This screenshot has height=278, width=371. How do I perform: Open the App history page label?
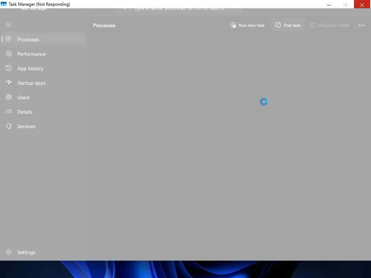coord(30,68)
